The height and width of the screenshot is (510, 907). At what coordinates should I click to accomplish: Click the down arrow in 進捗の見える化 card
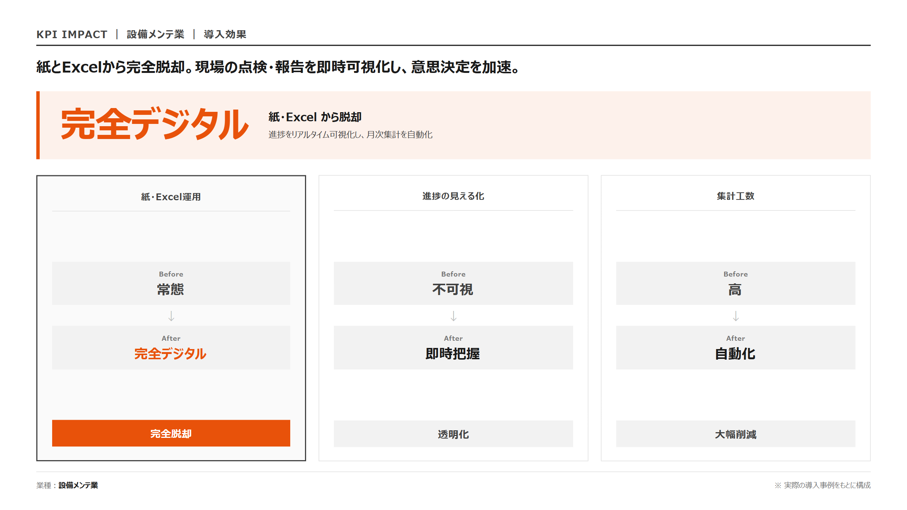(x=453, y=316)
